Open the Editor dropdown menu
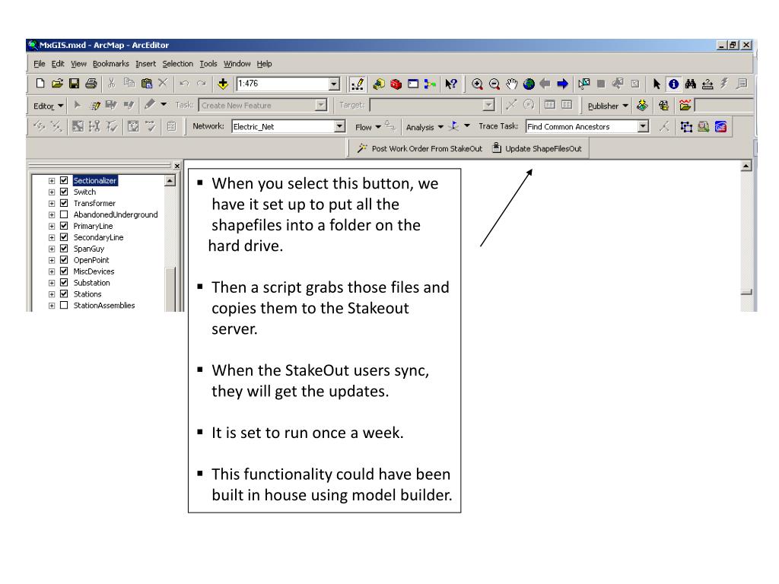This screenshot has height=584, width=779. pyautogui.click(x=48, y=106)
